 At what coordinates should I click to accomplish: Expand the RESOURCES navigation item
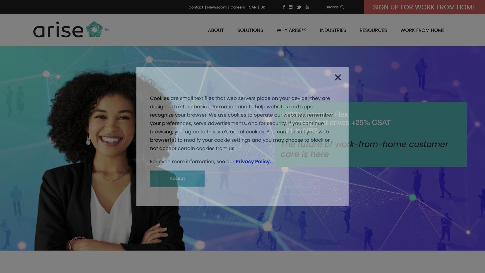click(373, 30)
